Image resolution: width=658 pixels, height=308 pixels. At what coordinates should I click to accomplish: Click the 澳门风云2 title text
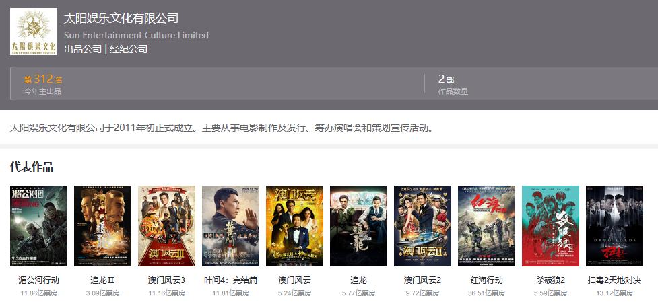click(x=422, y=280)
